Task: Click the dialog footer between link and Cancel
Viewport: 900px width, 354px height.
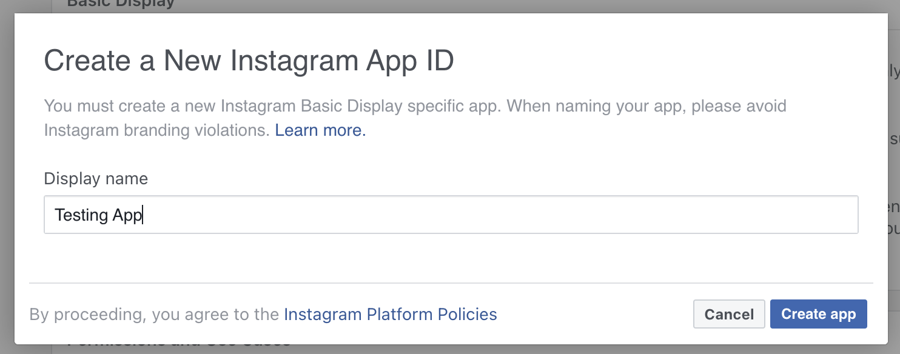Action: tap(595, 314)
